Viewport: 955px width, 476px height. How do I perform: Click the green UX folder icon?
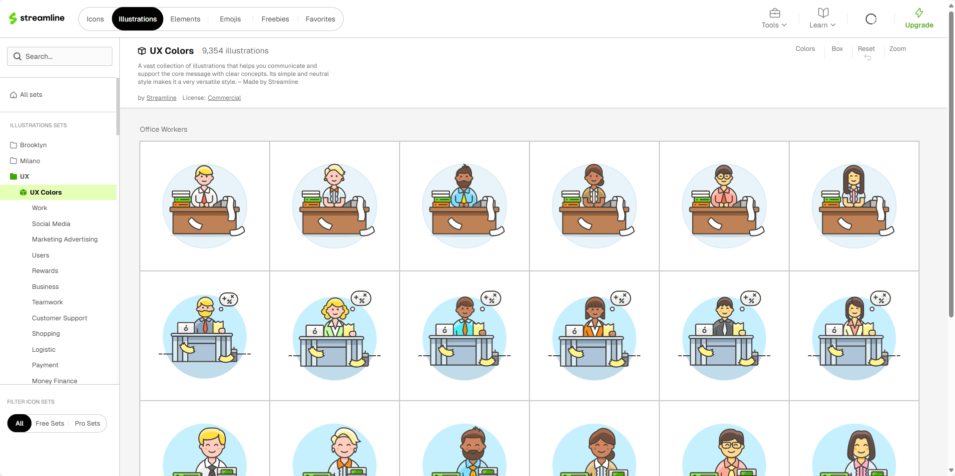[x=13, y=177]
